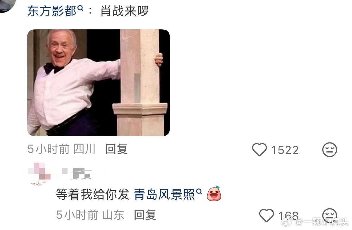This screenshot has width=352, height=230.
Task: Tap the dislike face icon beside 1522
Action: tap(330, 150)
